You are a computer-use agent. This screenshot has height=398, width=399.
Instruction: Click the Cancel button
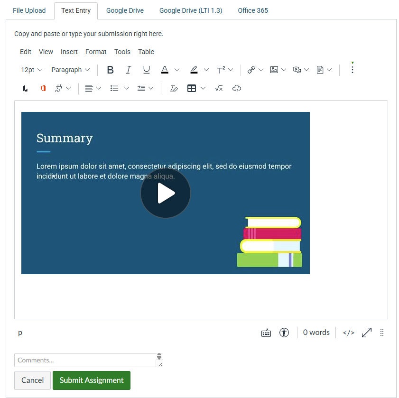(x=33, y=380)
